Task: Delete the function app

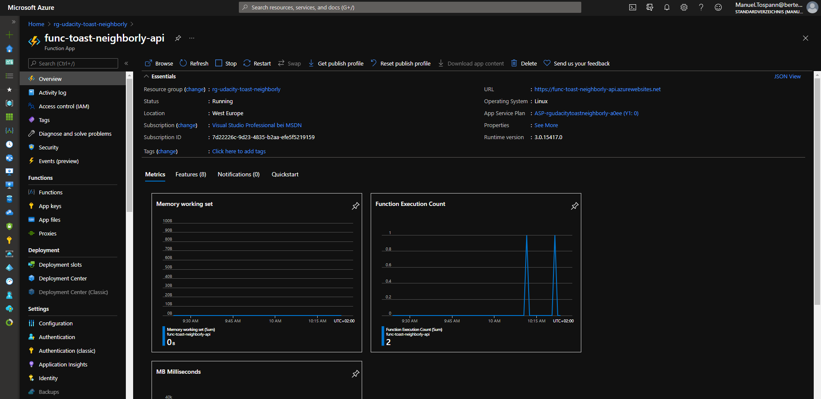Action: click(524, 63)
